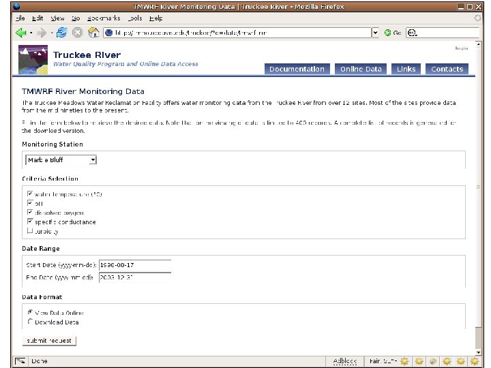Screen dimensions: 491x368
Task: Click into the End Date field
Action: (x=135, y=277)
